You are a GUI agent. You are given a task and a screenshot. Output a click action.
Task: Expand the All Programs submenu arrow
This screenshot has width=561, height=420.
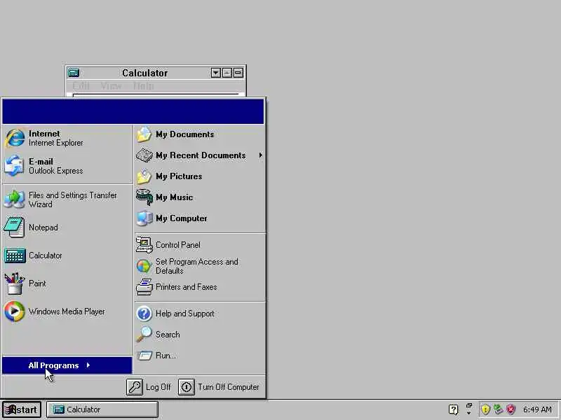coord(88,365)
